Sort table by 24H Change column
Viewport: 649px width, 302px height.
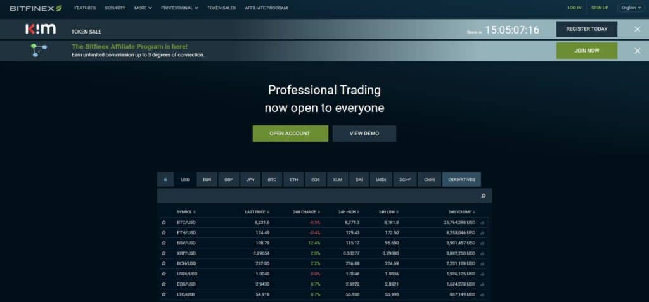pyautogui.click(x=307, y=212)
